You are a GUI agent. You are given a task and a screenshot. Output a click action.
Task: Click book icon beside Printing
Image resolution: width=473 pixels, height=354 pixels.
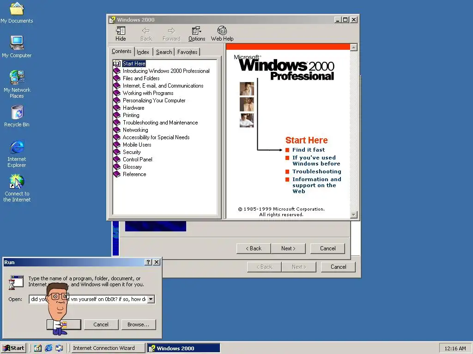click(117, 115)
